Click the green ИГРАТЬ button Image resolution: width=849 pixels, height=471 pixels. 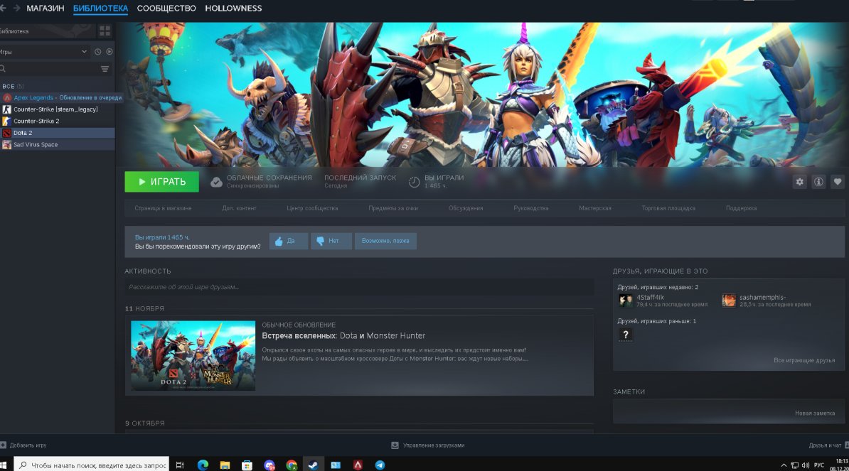161,181
